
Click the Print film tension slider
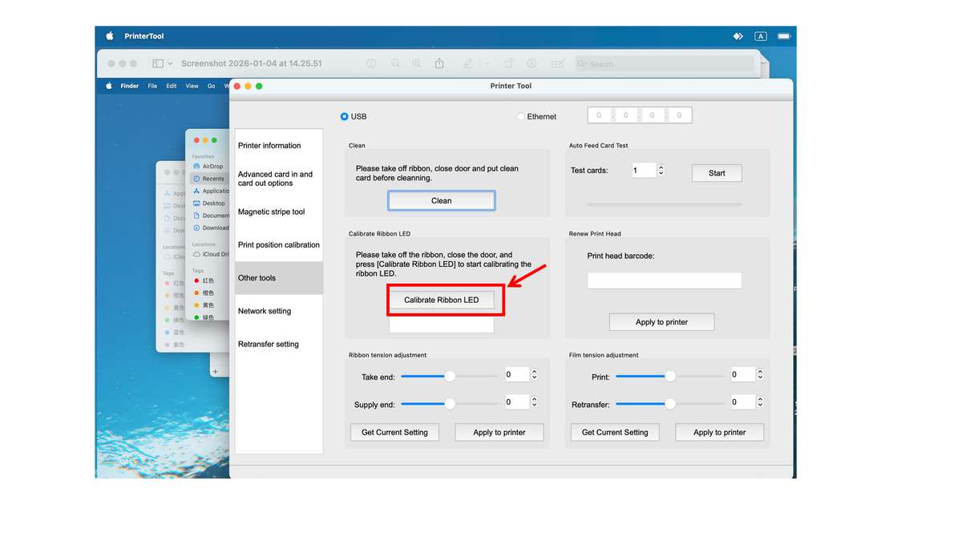click(x=670, y=376)
